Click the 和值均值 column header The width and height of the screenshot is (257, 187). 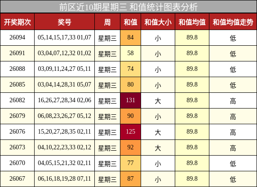192,22
